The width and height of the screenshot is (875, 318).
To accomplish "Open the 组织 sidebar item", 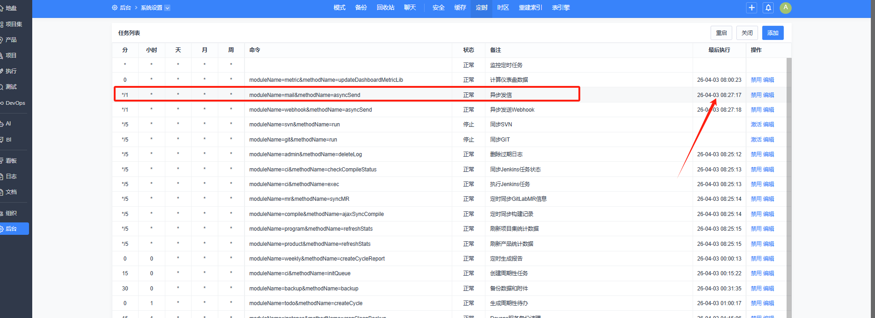I will (11, 213).
